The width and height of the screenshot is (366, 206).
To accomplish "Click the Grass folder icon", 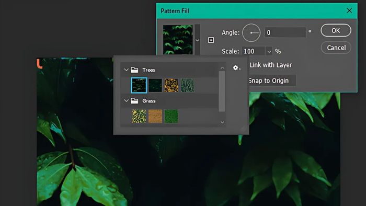I will pos(134,101).
